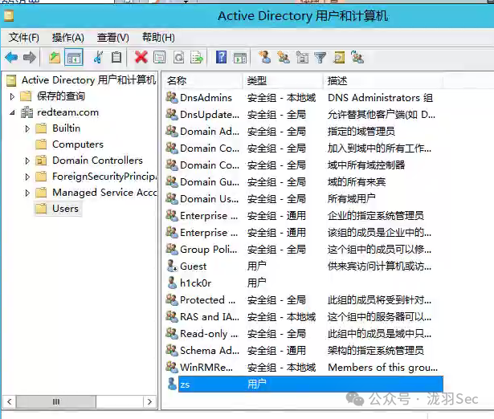494x419 pixels.
Task: Toggle the show/hide console tree button
Action: tap(74, 58)
